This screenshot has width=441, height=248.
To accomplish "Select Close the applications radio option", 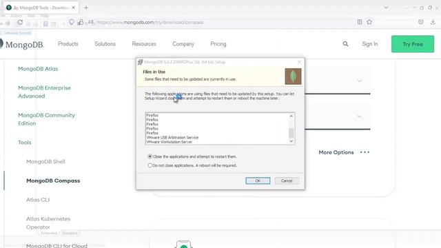I will [150, 156].
